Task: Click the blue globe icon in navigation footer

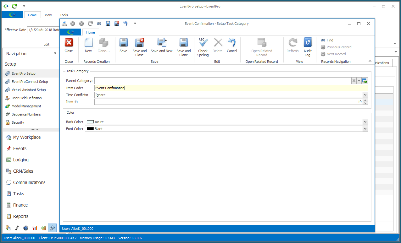Action: (x=26, y=228)
